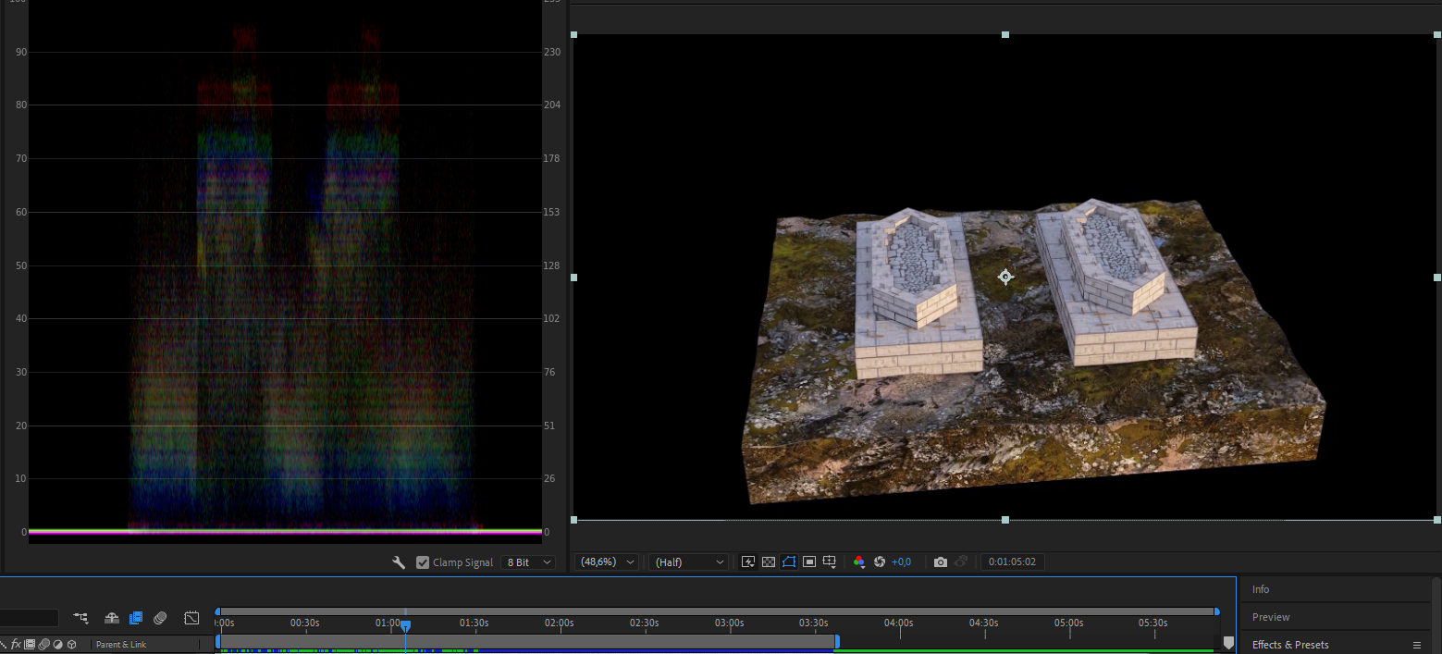Toggle mask and shape path visibility
This screenshot has height=654, width=1442.
click(x=788, y=562)
